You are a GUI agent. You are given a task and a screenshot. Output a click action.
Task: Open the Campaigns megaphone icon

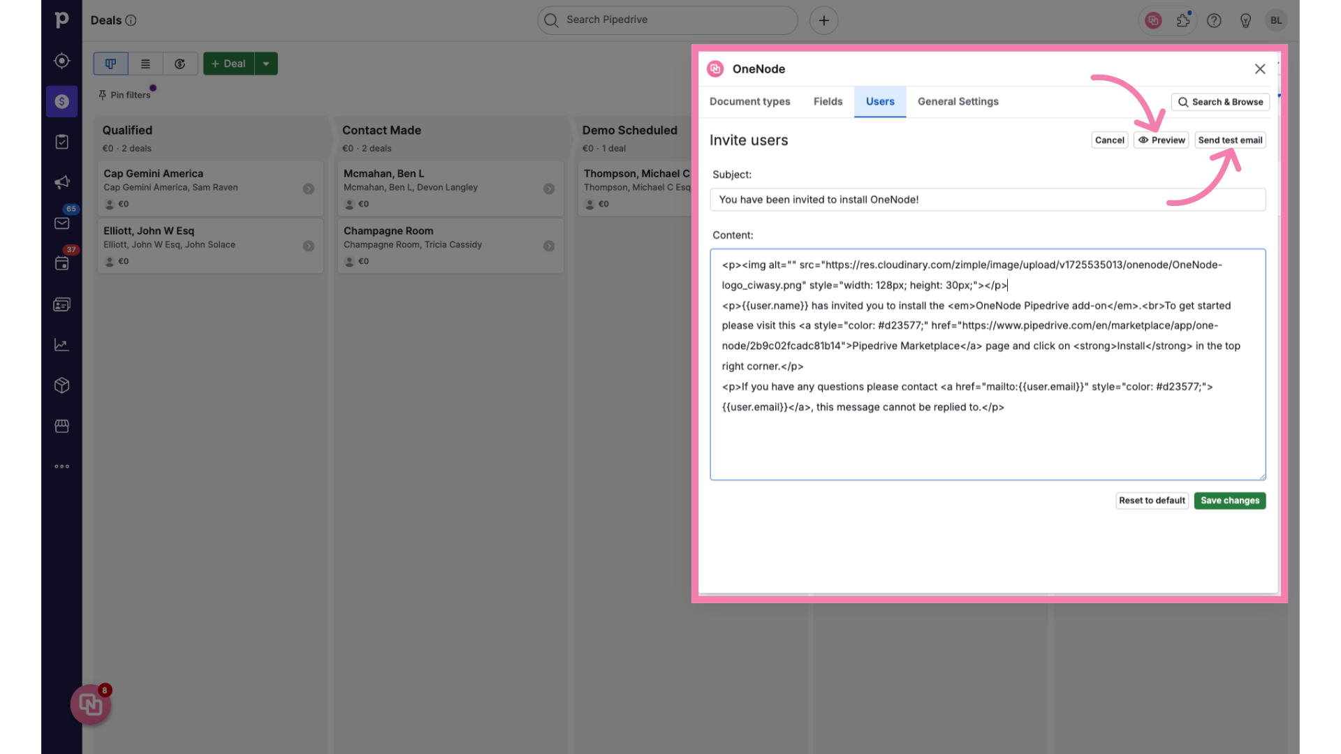coord(61,182)
